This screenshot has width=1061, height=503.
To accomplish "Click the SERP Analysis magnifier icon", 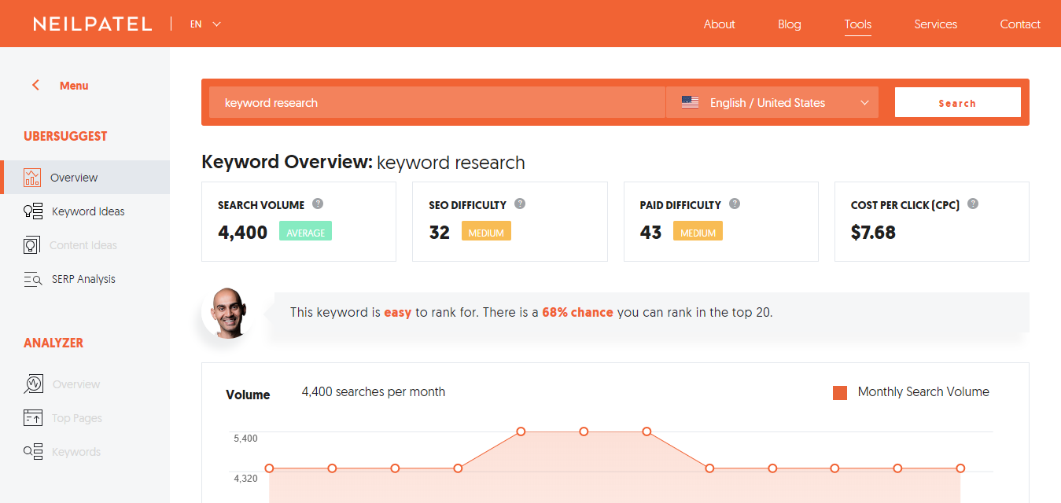I will tap(33, 279).
